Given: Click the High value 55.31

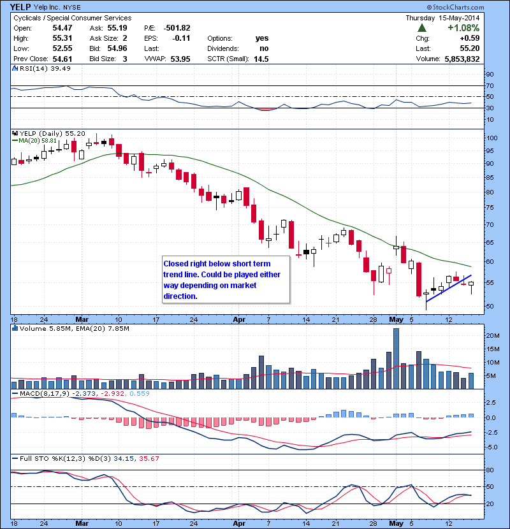Looking at the screenshot, I should click(x=62, y=38).
